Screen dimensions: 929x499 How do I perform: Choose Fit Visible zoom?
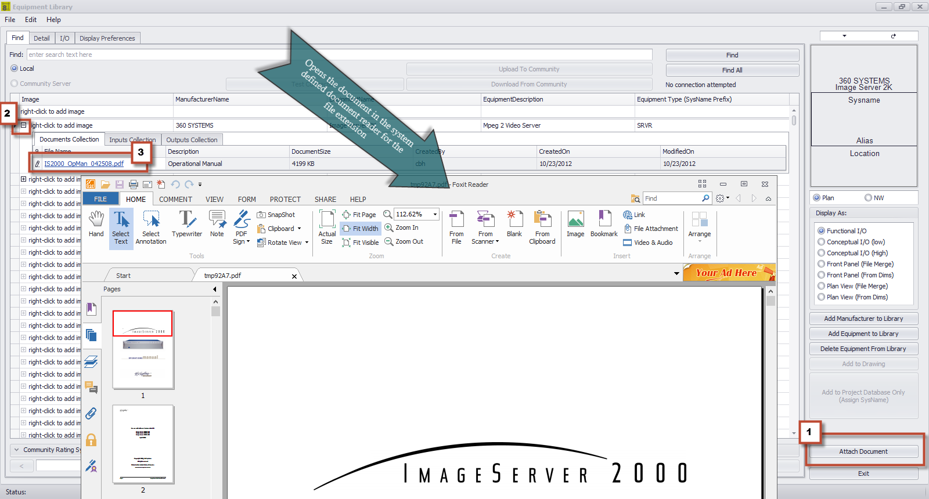click(x=361, y=243)
